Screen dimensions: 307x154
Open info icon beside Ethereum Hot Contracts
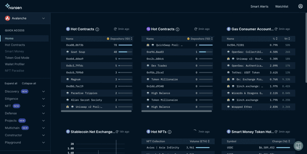(x=97, y=29)
